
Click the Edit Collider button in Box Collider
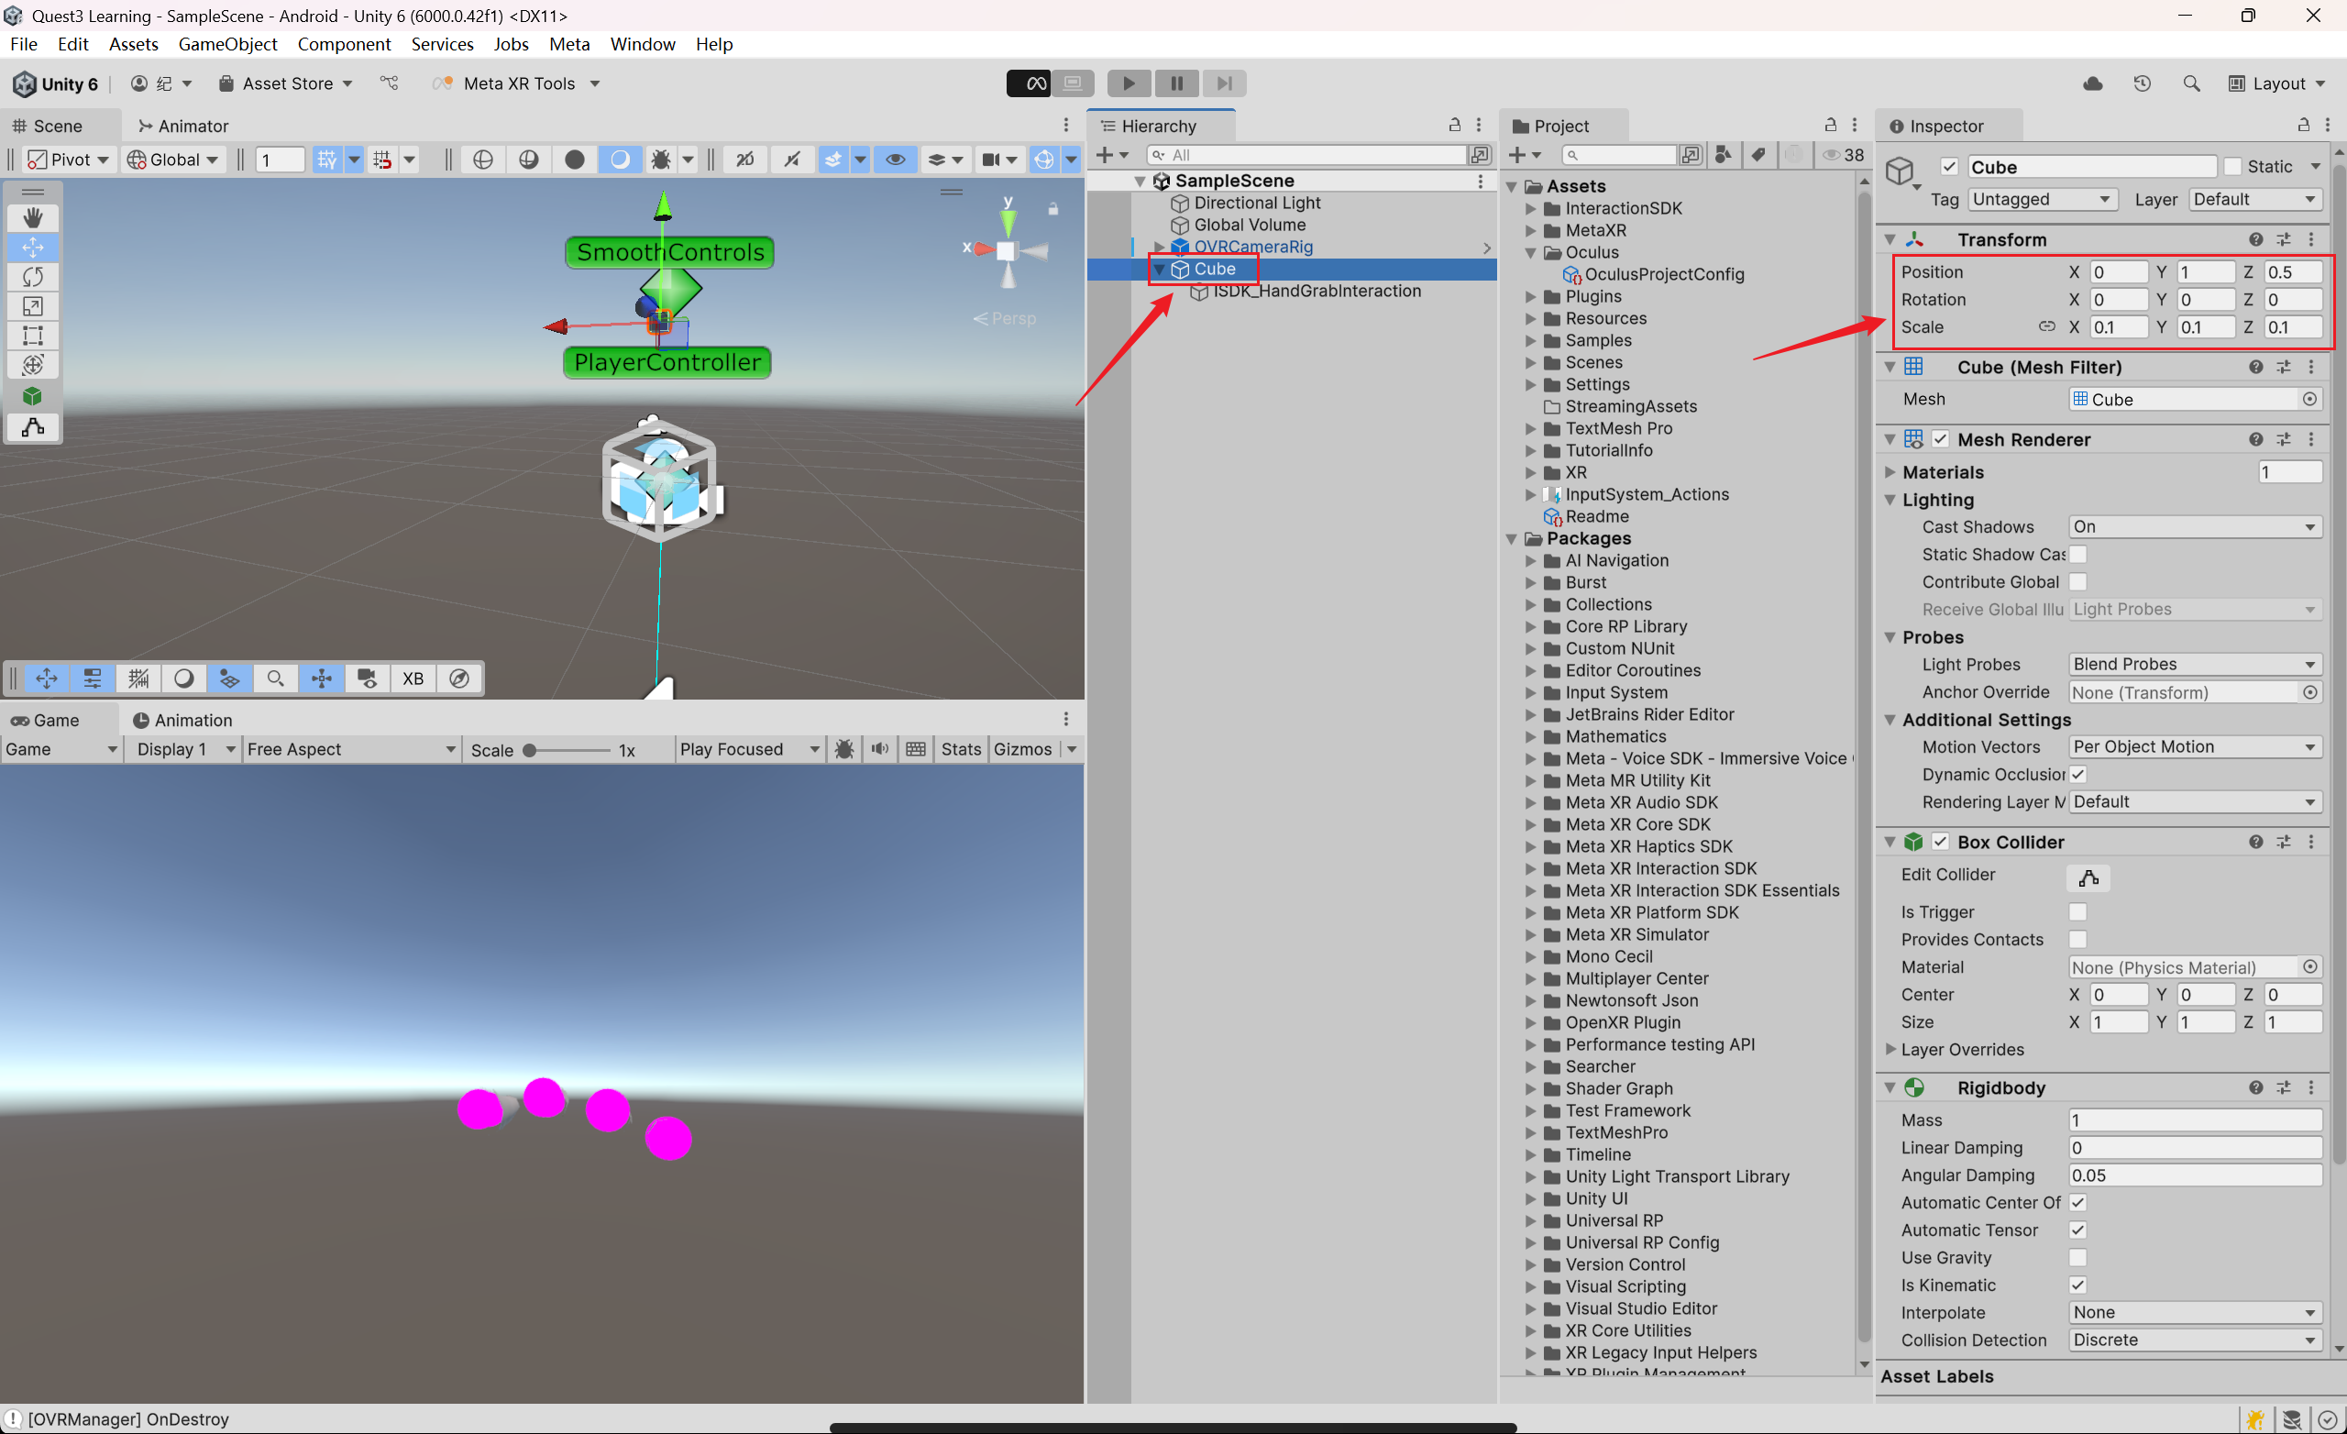tap(2088, 877)
